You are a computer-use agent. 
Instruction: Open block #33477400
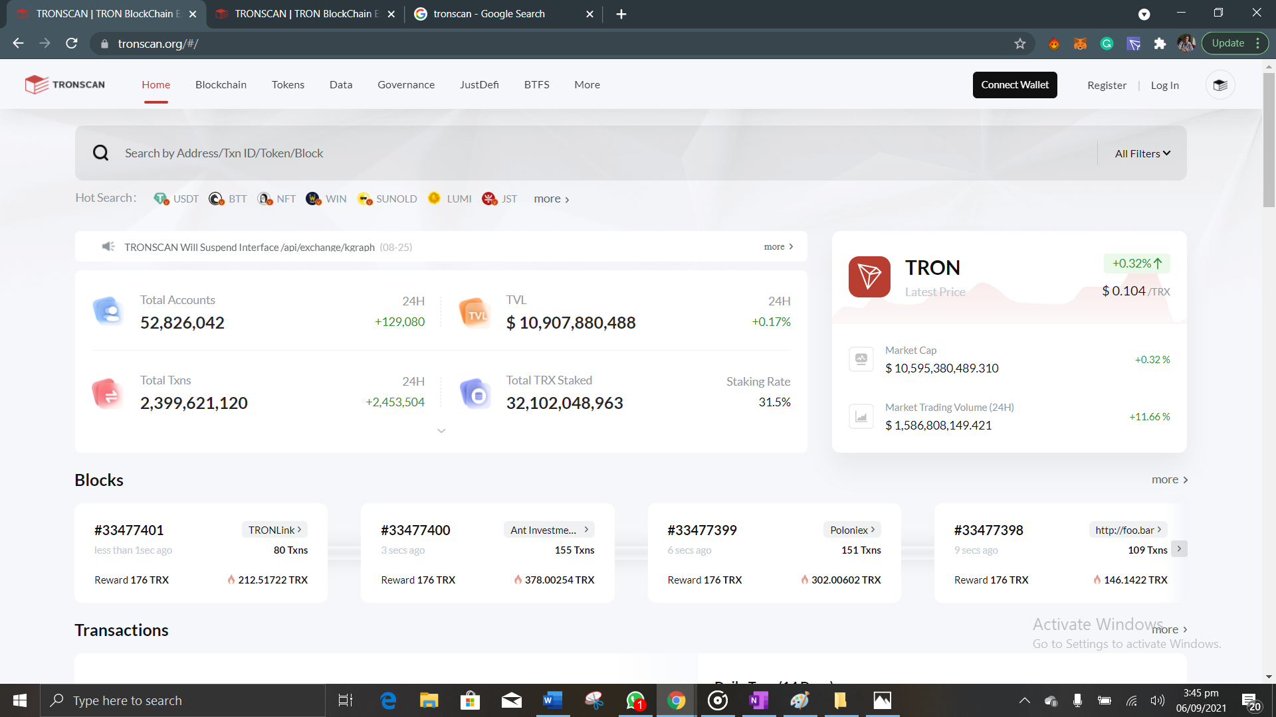pos(415,530)
